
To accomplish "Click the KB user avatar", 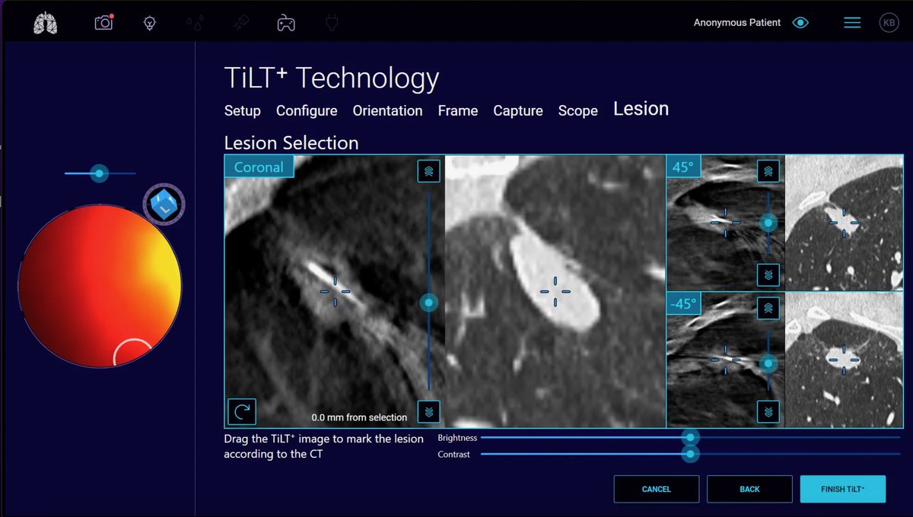I will tap(889, 23).
